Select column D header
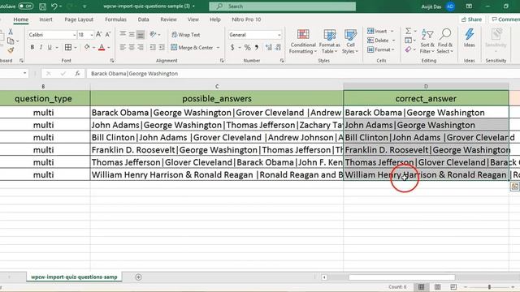 [426, 87]
